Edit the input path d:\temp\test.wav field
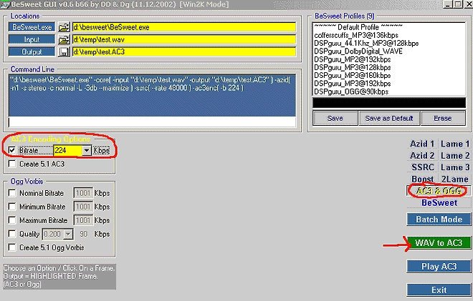Screen dimensions: 473x301 point(184,39)
